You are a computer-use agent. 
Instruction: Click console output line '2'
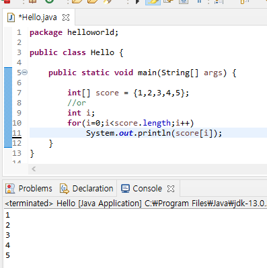pos(7,225)
